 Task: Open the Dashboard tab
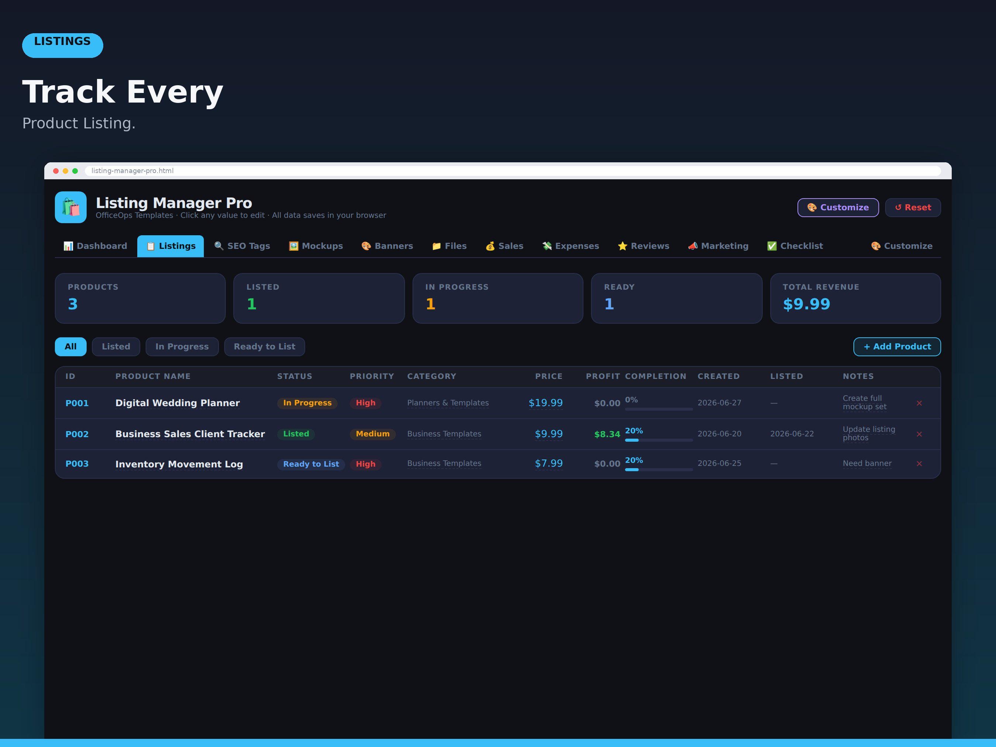(x=96, y=246)
